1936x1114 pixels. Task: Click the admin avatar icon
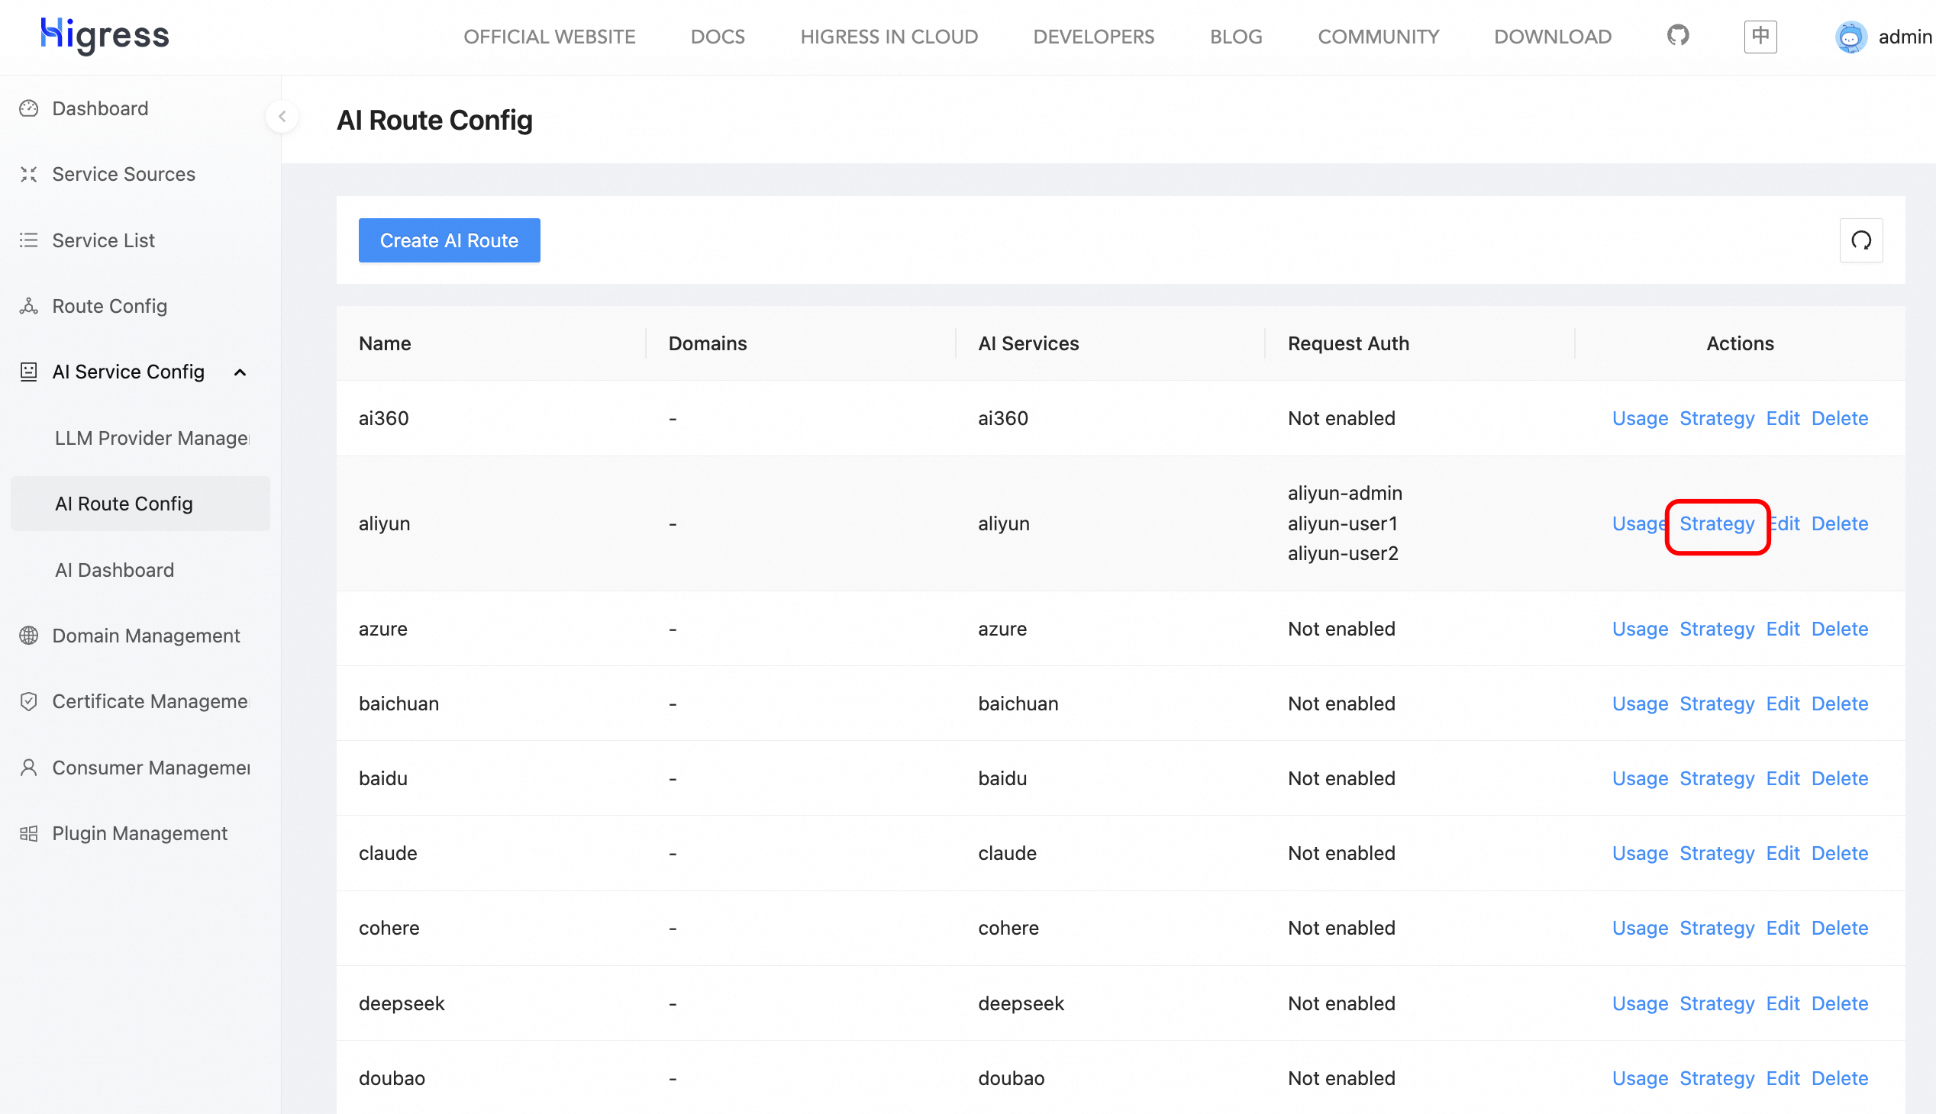click(1850, 37)
